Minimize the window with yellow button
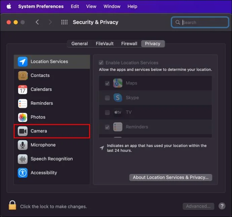 point(16,22)
